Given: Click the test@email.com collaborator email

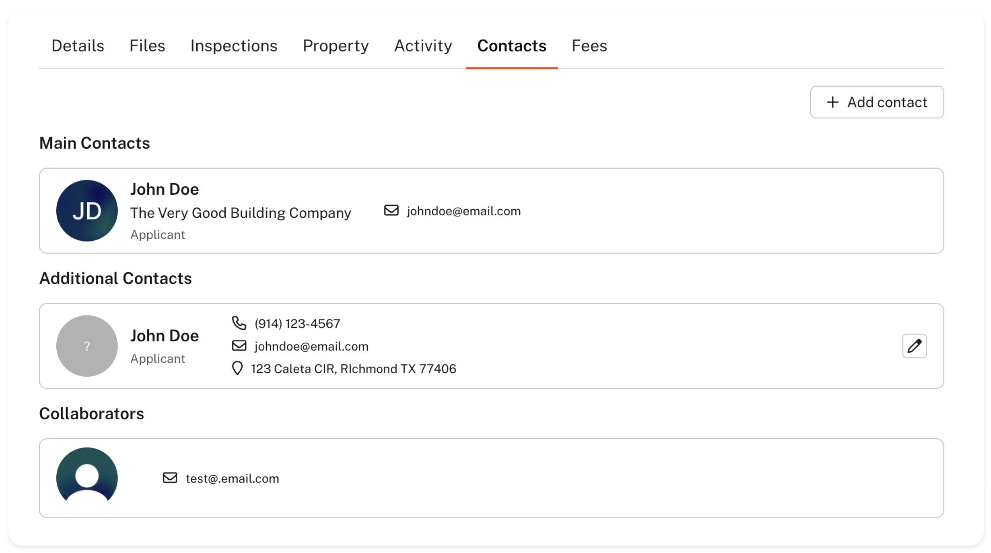Looking at the screenshot, I should [x=232, y=479].
